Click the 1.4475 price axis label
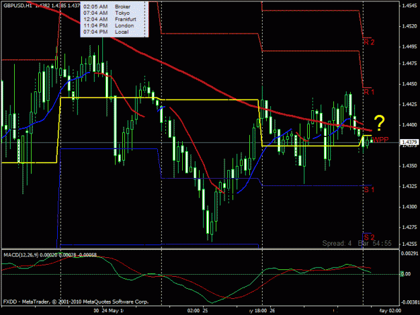The image size is (420, 315). tap(409, 63)
